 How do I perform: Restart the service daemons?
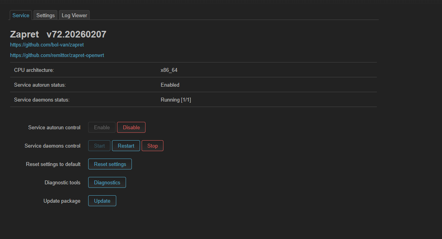tap(126, 146)
